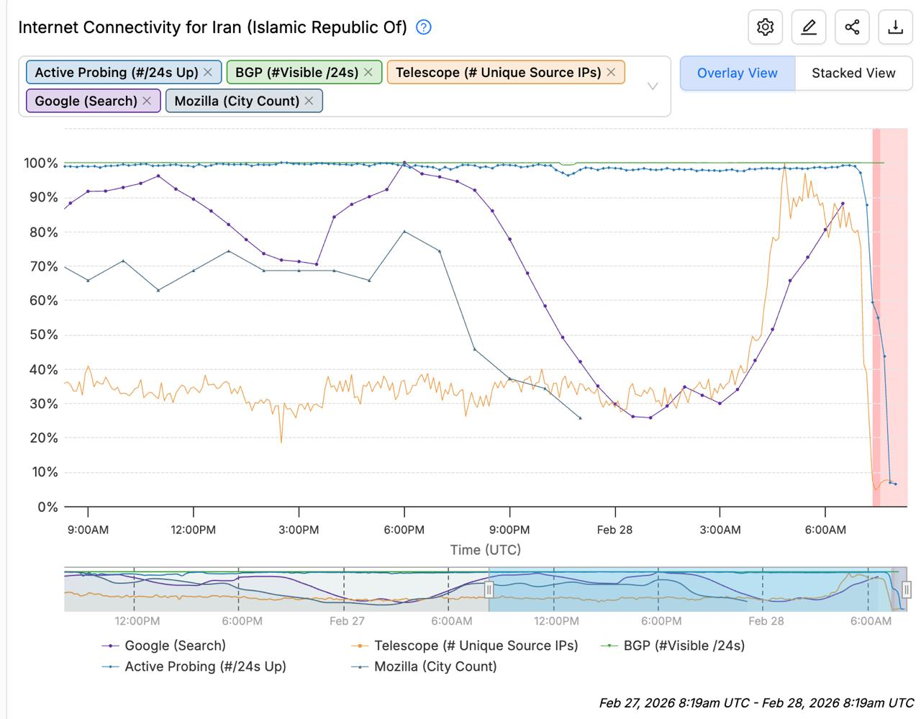Click the left range navigator handle
The image size is (921, 719).
489,590
